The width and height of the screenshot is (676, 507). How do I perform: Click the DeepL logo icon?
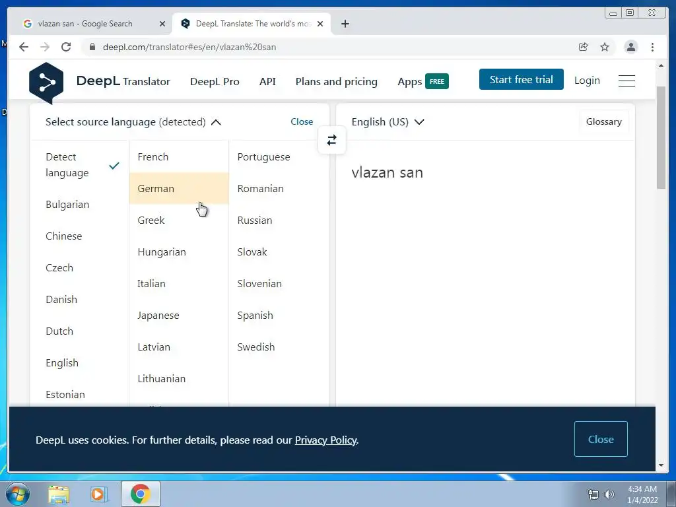(x=46, y=83)
